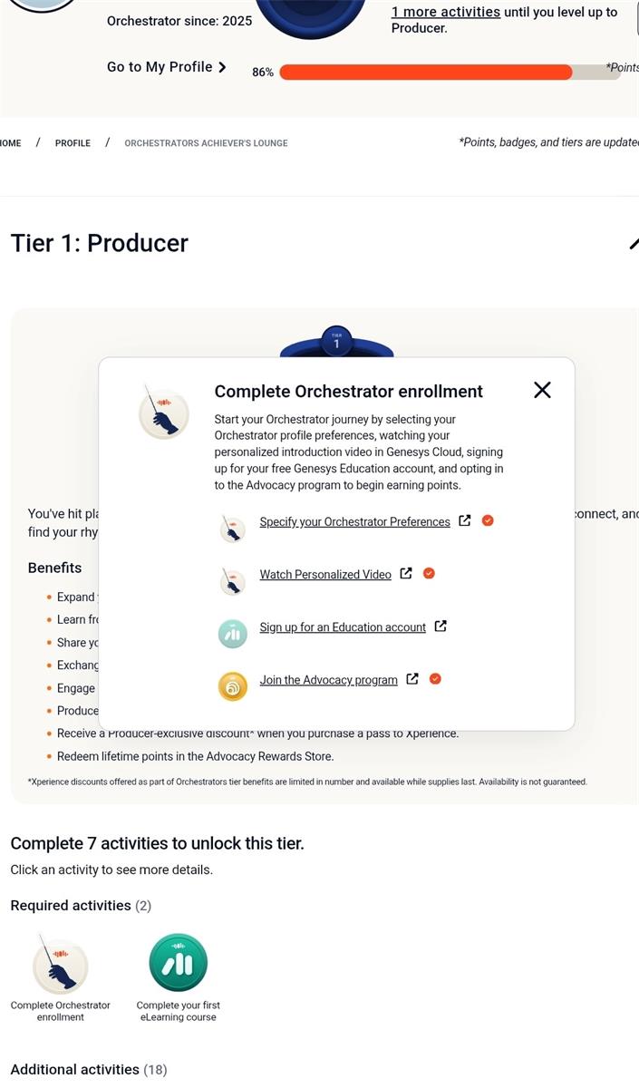Click the '1 more activities' link
The image size is (639, 1088).
point(445,12)
